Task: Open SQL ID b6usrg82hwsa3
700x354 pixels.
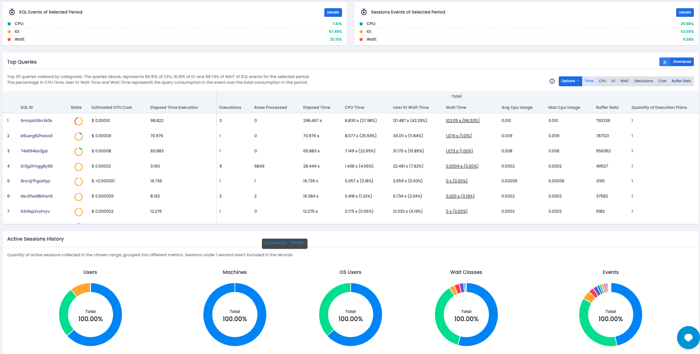Action: click(37, 136)
